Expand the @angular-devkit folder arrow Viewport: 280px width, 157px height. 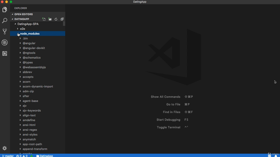click(20, 48)
